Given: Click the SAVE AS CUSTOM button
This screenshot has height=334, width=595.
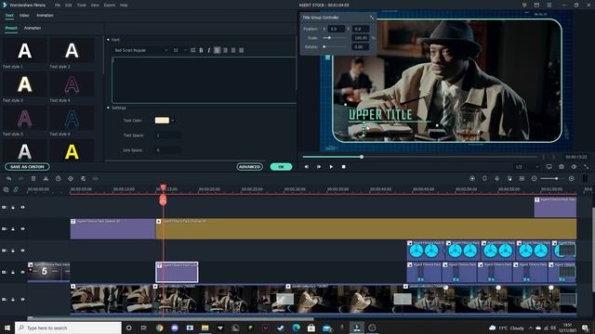Looking at the screenshot, I should point(27,167).
